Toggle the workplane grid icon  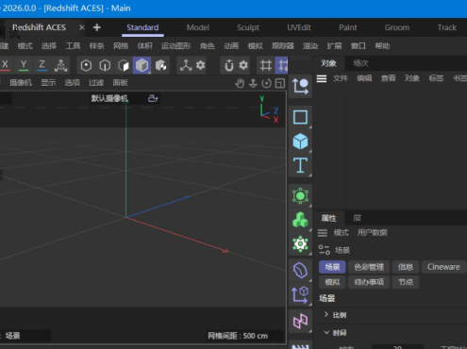[265, 65]
